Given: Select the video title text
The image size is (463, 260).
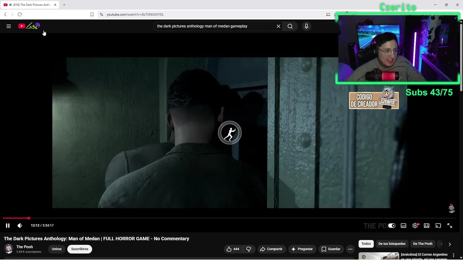Looking at the screenshot, I should tap(97, 239).
